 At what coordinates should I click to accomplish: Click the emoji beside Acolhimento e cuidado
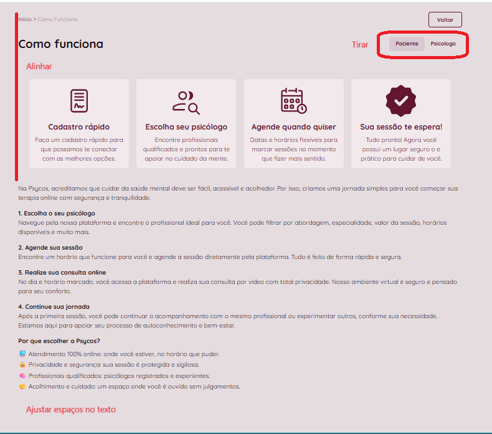click(x=22, y=387)
